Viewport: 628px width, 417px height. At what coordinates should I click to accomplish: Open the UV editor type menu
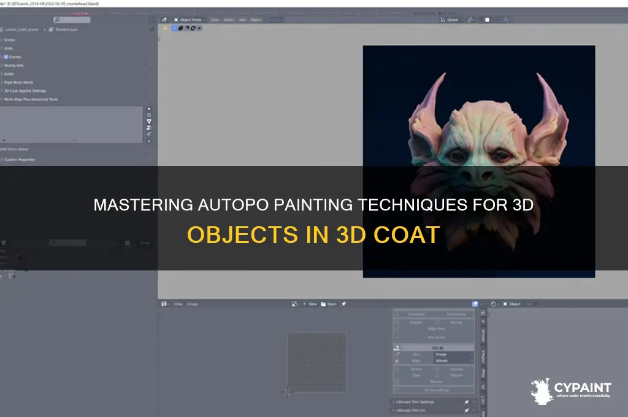coord(164,304)
